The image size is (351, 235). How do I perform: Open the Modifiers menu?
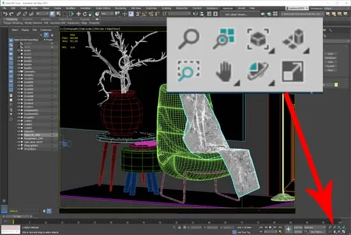[x=71, y=8]
